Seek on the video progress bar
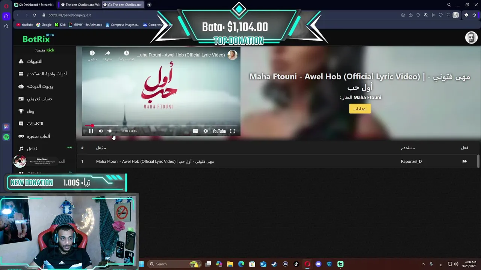The width and height of the screenshot is (481, 270). click(161, 126)
